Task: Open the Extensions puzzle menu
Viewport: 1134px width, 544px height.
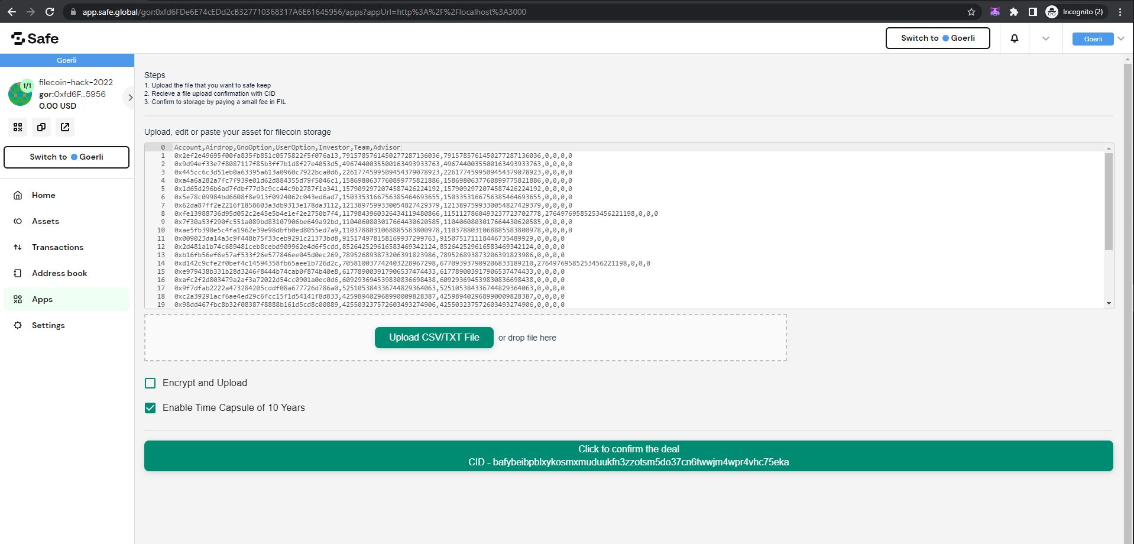Action: [x=1014, y=12]
